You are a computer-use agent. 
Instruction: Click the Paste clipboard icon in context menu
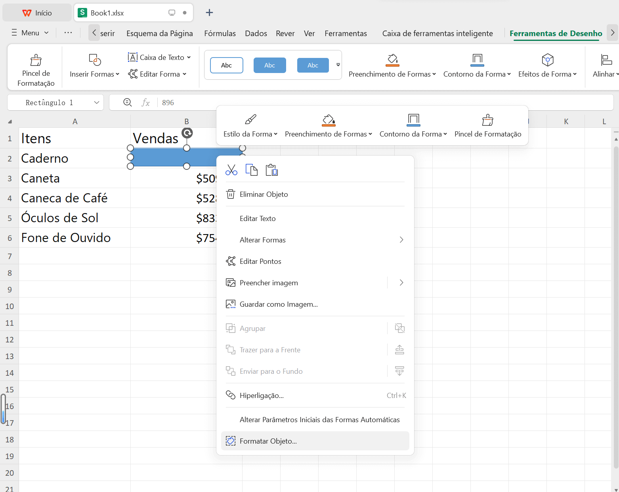272,170
